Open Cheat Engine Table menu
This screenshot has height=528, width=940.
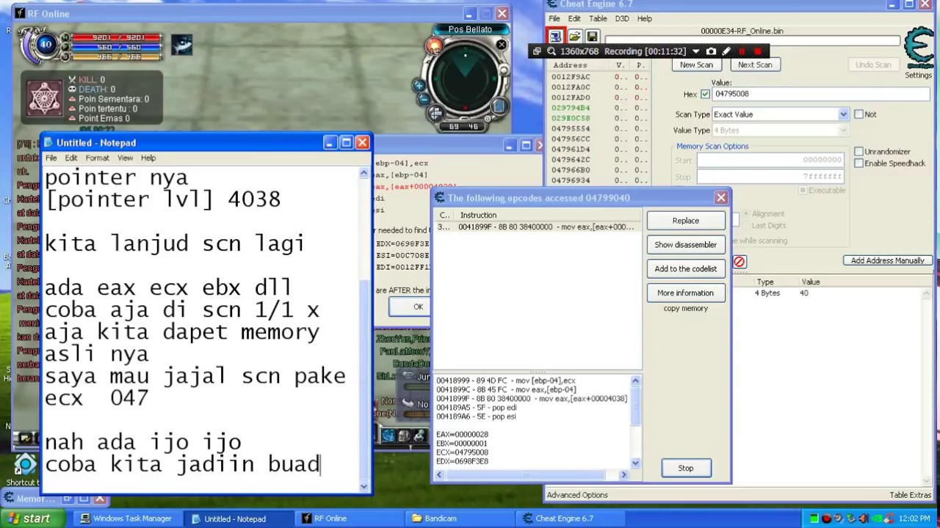tap(598, 18)
